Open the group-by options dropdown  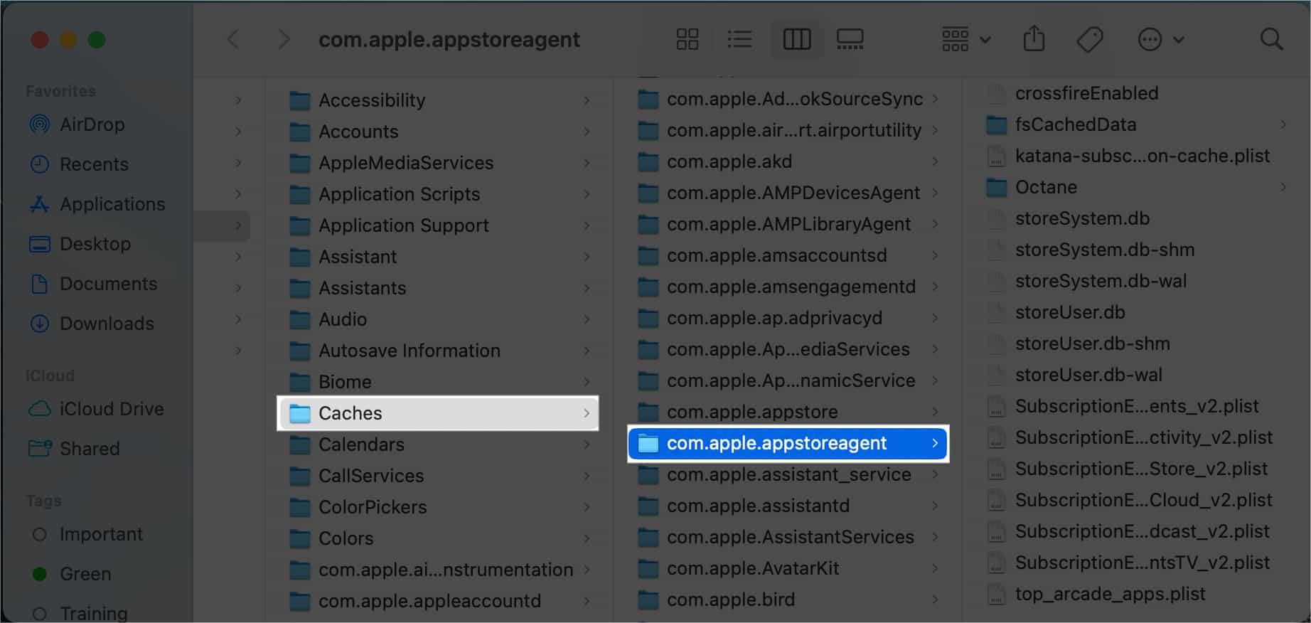pyautogui.click(x=966, y=39)
